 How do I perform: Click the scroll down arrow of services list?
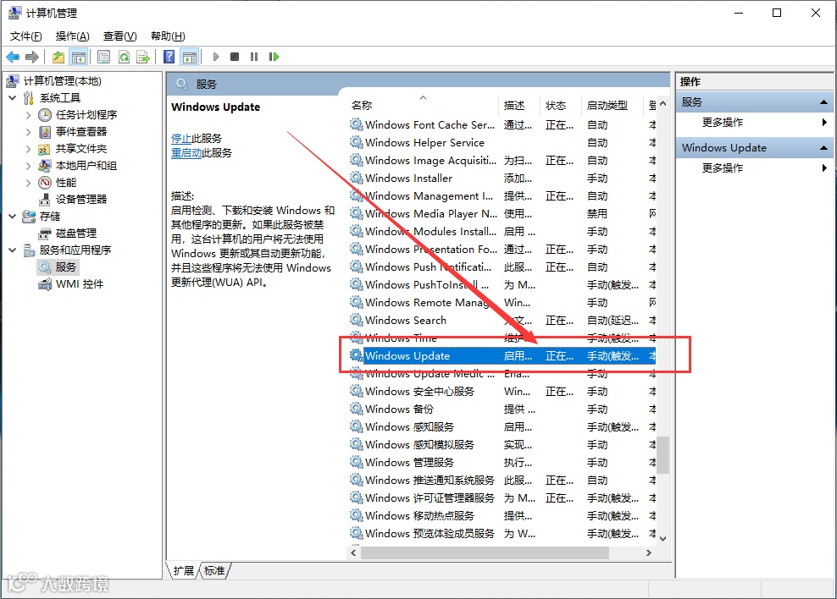(662, 538)
